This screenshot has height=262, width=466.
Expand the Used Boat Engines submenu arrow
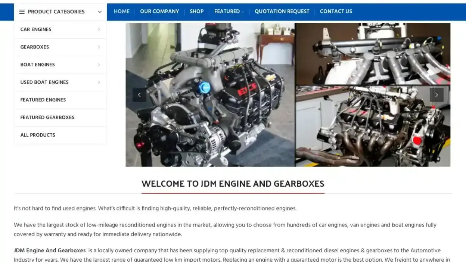(x=99, y=82)
